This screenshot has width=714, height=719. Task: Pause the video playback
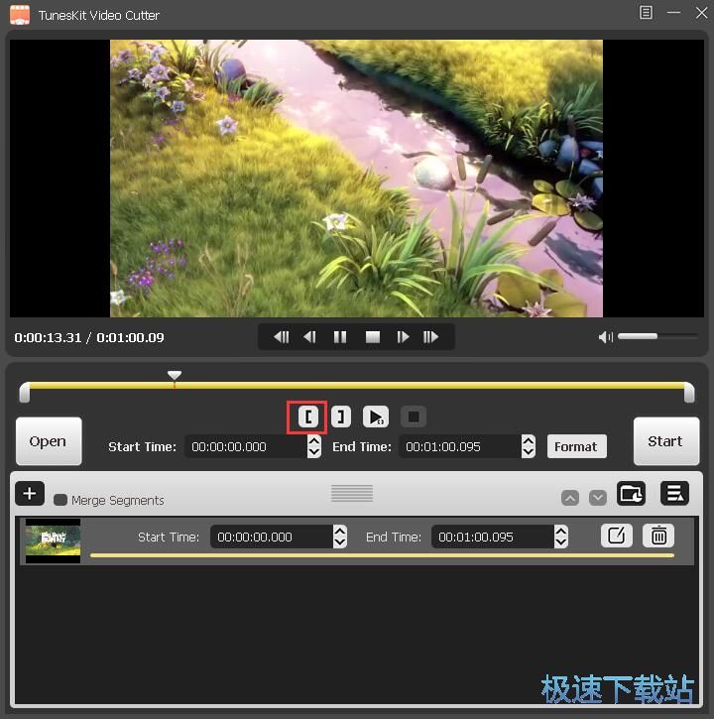click(x=340, y=337)
